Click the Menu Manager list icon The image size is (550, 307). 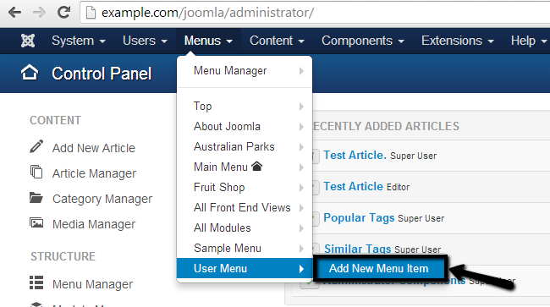tap(36, 282)
